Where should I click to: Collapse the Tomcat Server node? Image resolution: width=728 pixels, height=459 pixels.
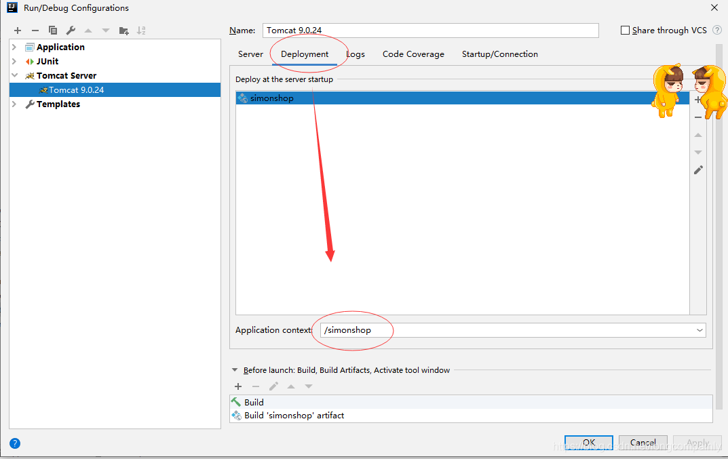tap(14, 75)
